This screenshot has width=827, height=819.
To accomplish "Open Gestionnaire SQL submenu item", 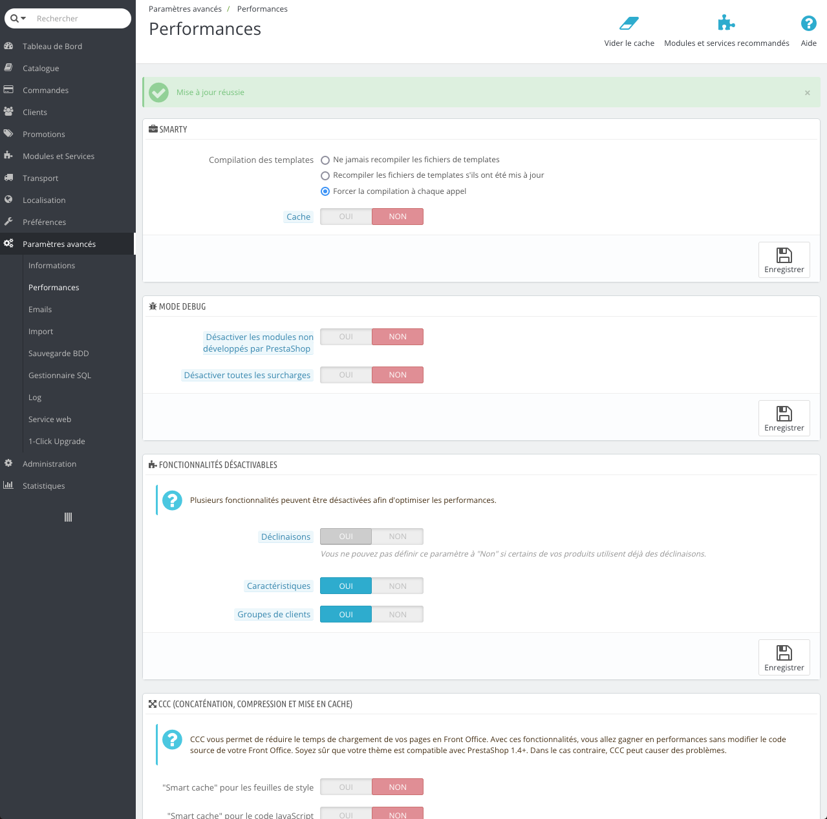I will click(x=59, y=376).
